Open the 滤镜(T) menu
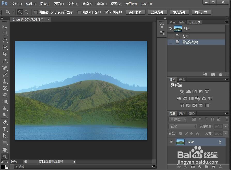Viewport: 231px width, 170px height. click(102, 4)
